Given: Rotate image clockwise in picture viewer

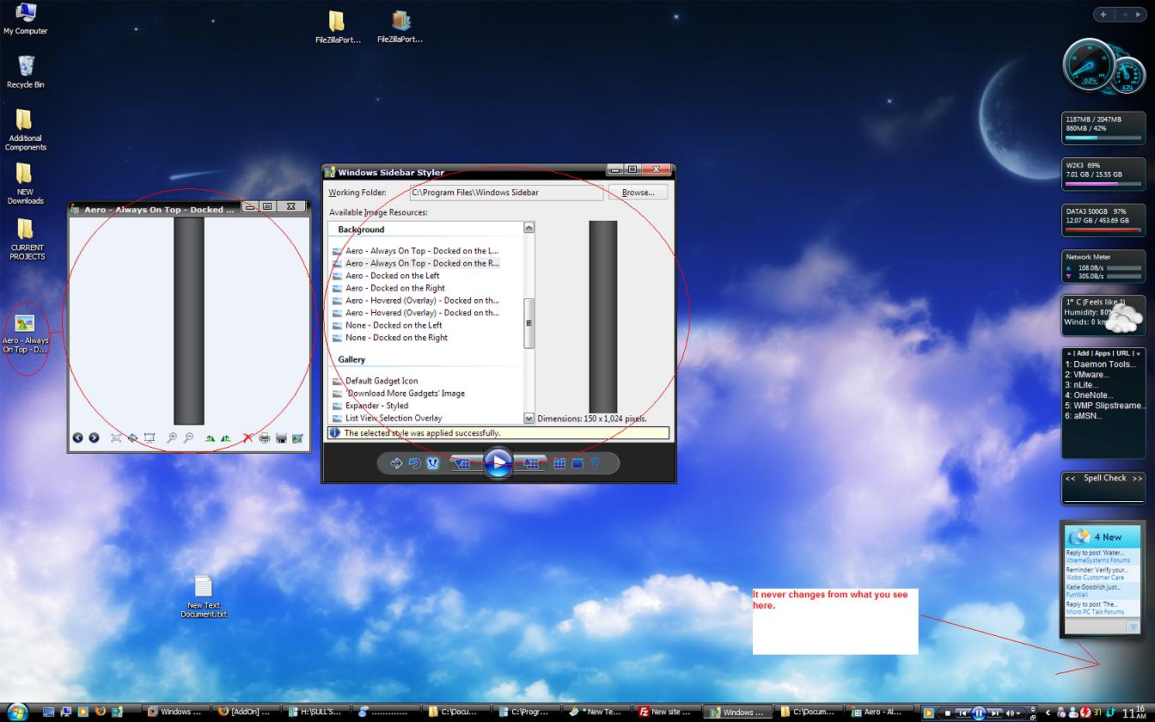Looking at the screenshot, I should 210,438.
